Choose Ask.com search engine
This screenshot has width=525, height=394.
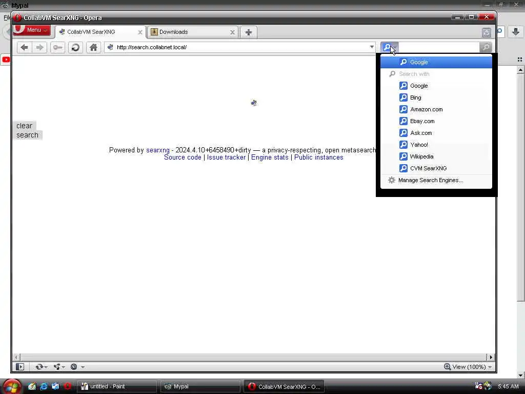click(436, 133)
